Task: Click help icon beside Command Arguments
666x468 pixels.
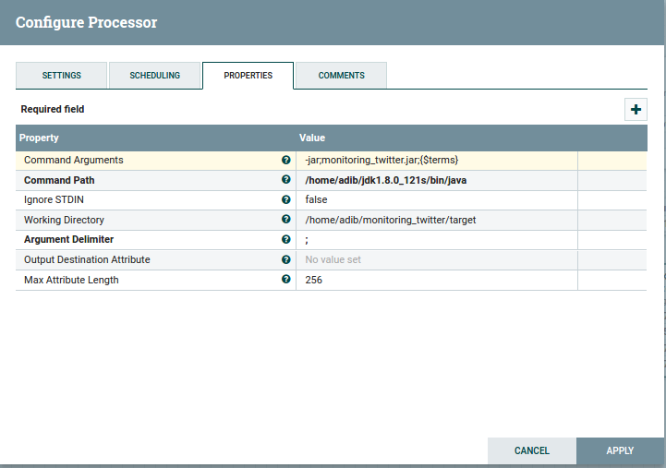Action: click(286, 161)
